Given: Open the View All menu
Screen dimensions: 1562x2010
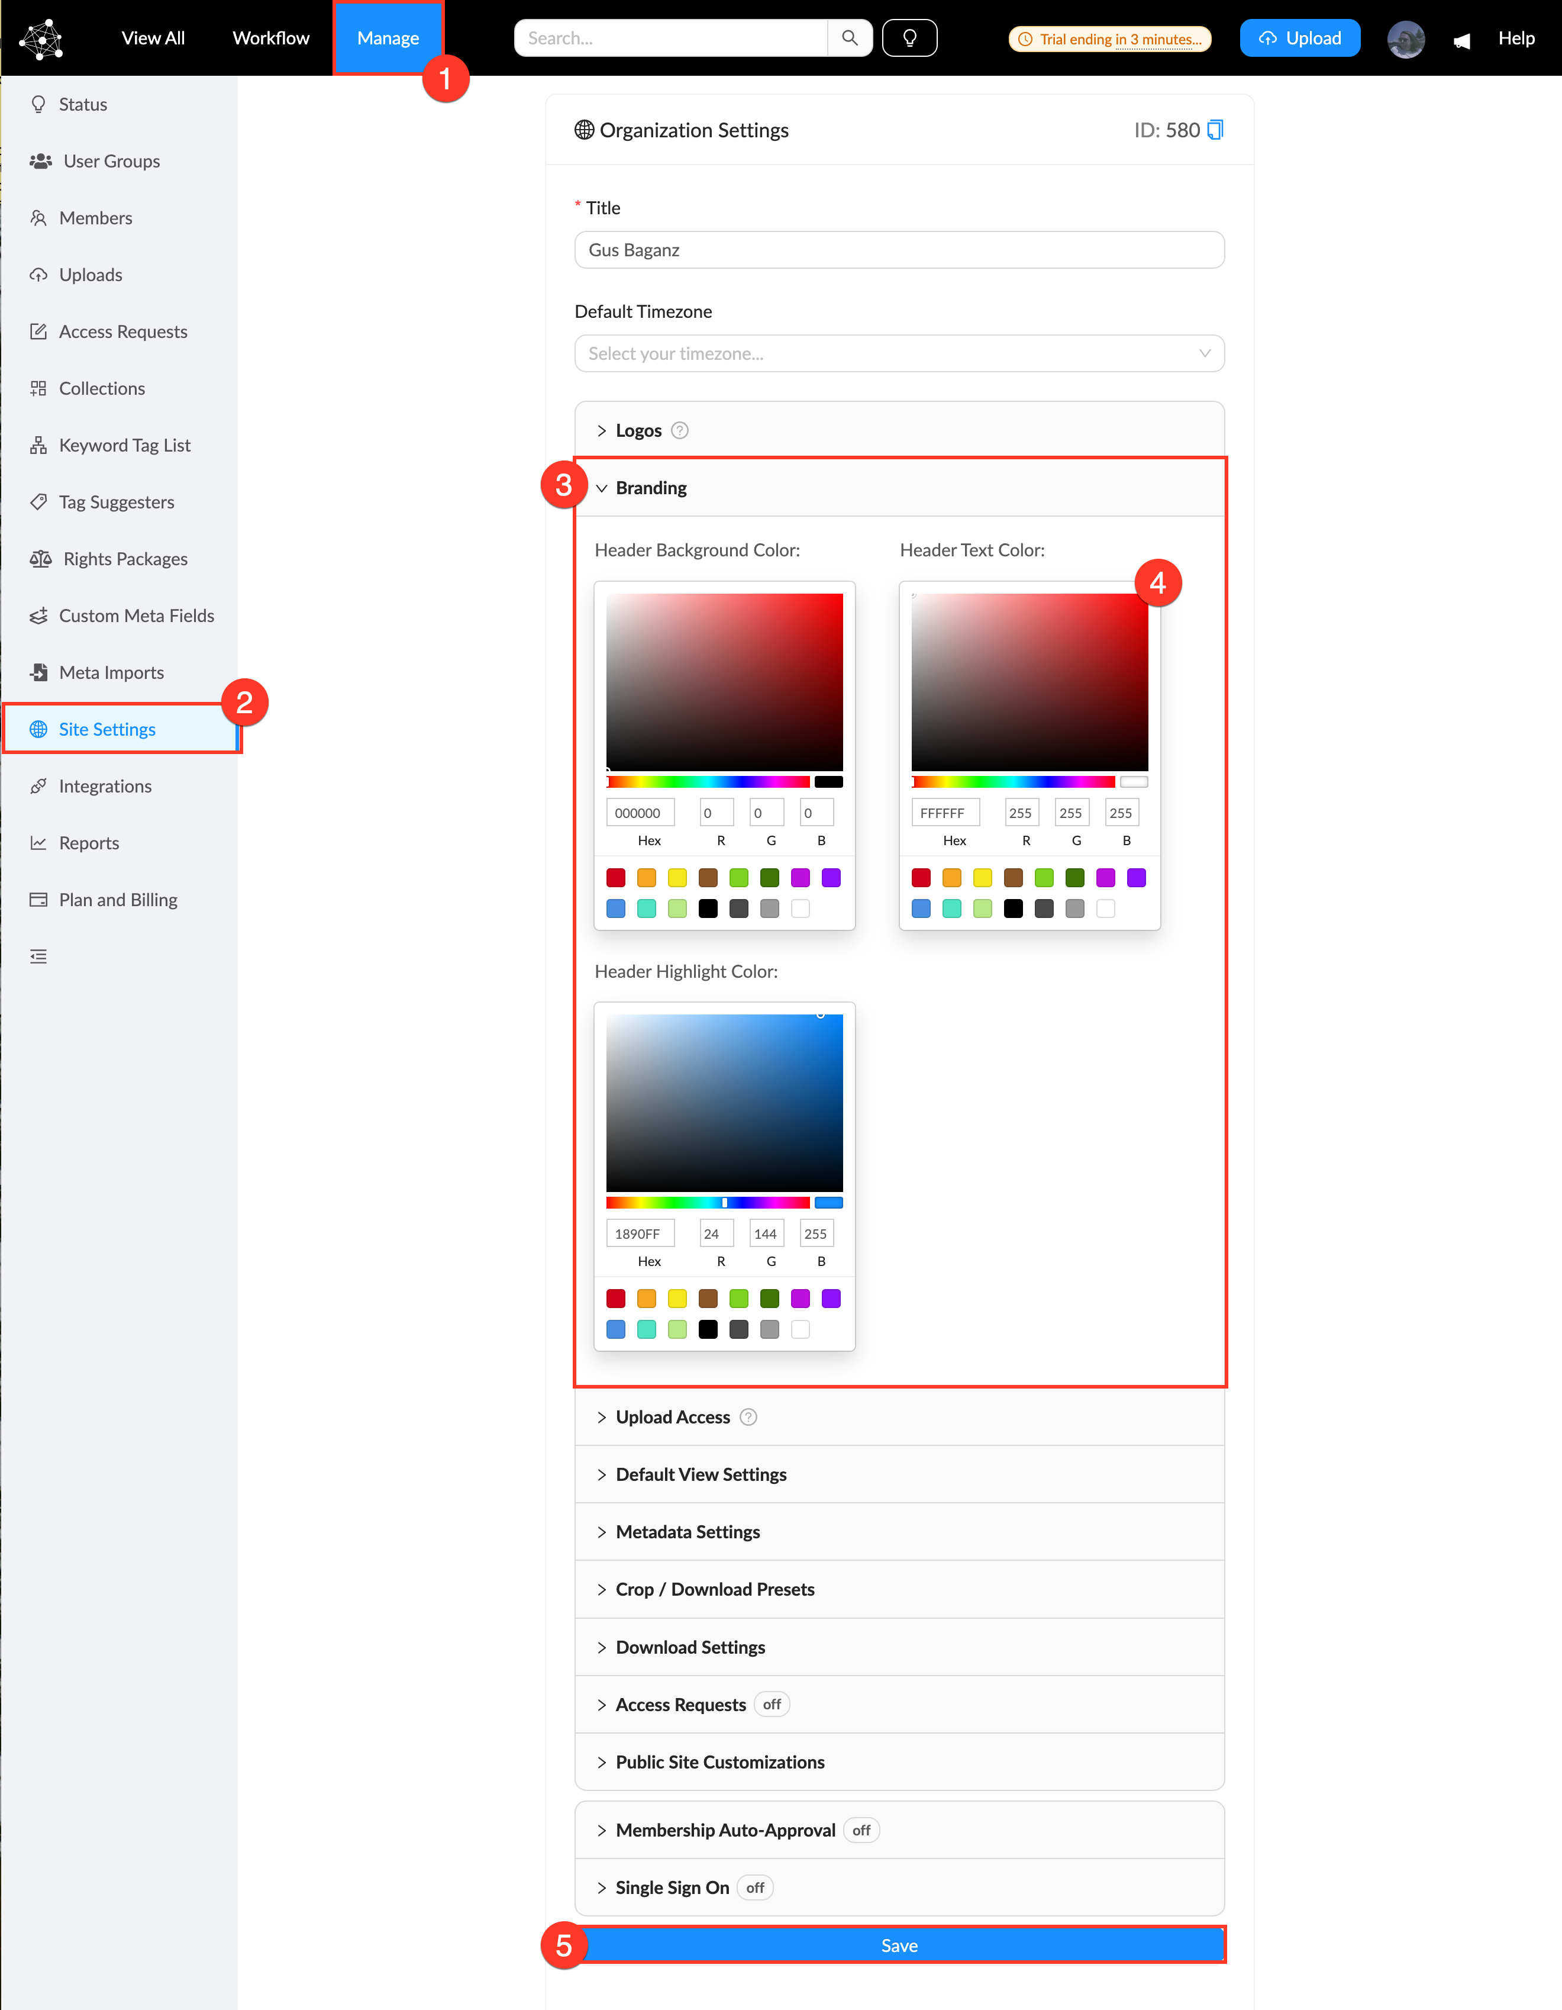Looking at the screenshot, I should 153,38.
